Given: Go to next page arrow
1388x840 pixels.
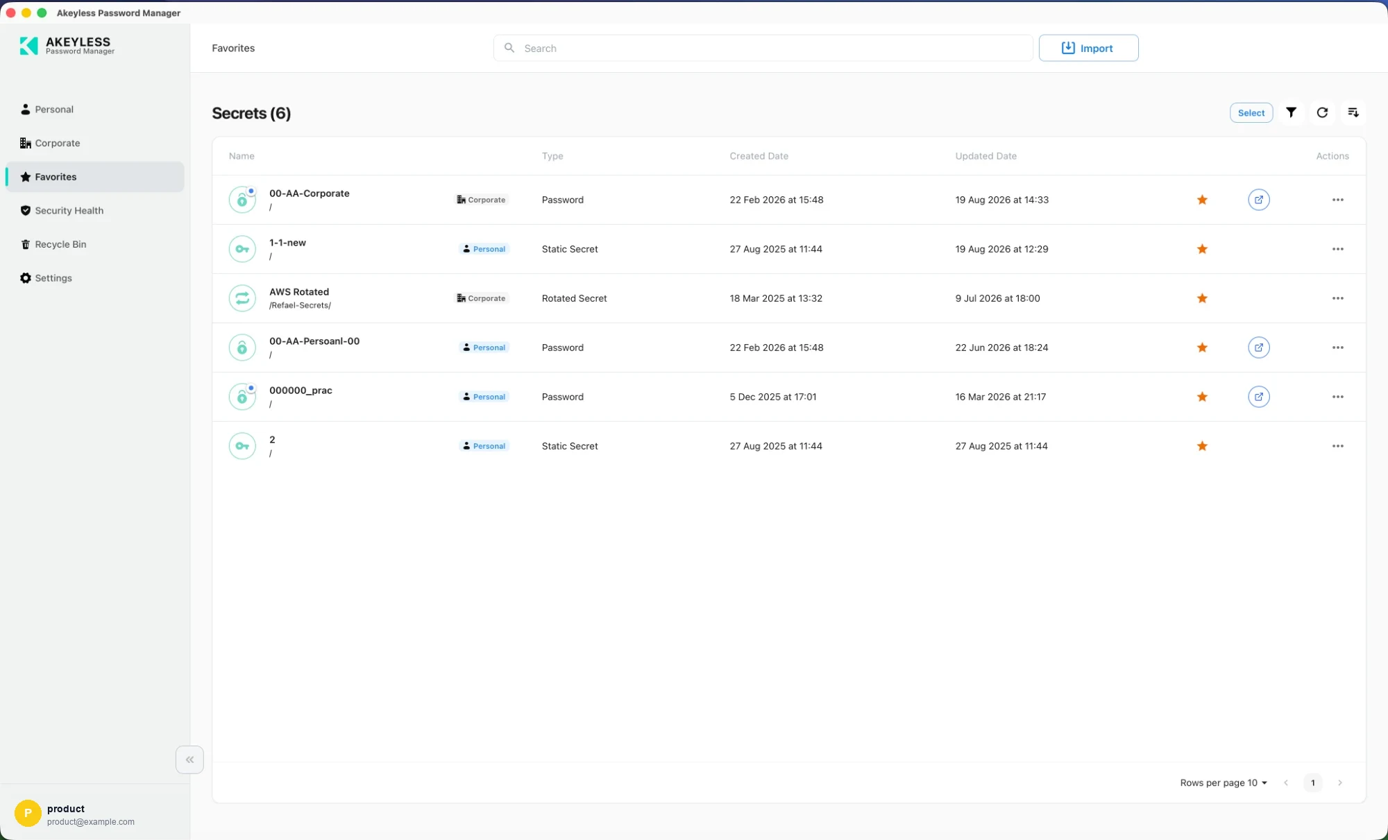Looking at the screenshot, I should point(1340,782).
